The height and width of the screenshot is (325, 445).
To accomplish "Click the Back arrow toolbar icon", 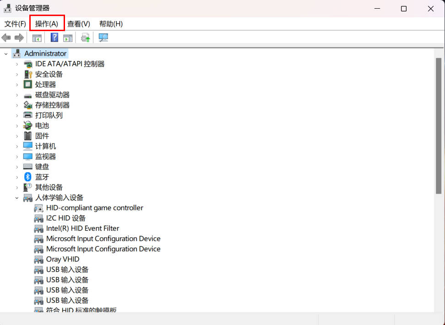I will [6, 37].
